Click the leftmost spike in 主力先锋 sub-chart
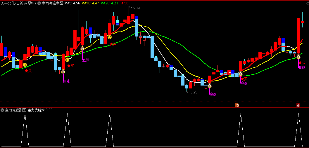Screen dimensions: 309x148 (25, 130)
